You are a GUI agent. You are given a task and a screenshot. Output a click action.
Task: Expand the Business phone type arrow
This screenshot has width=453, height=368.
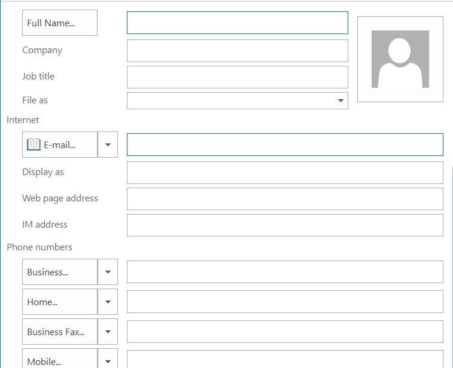[x=108, y=272]
